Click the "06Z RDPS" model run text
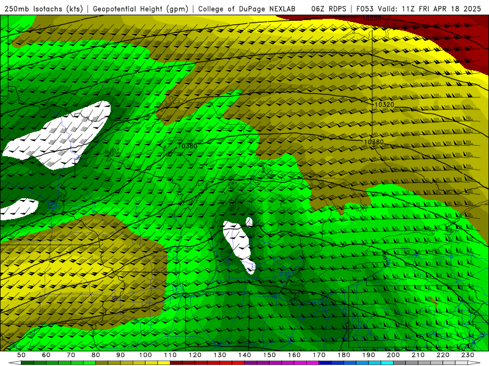 (x=329, y=9)
